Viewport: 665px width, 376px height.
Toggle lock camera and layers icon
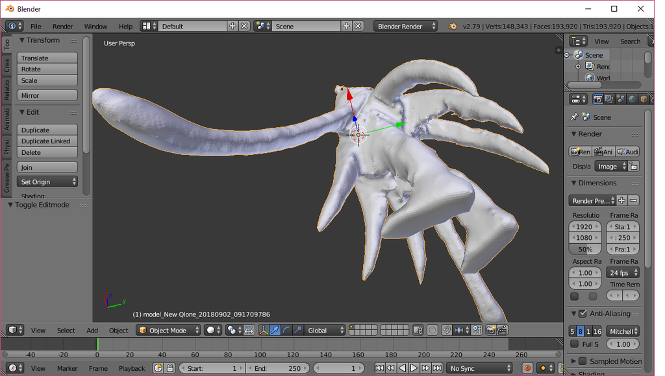click(418, 330)
